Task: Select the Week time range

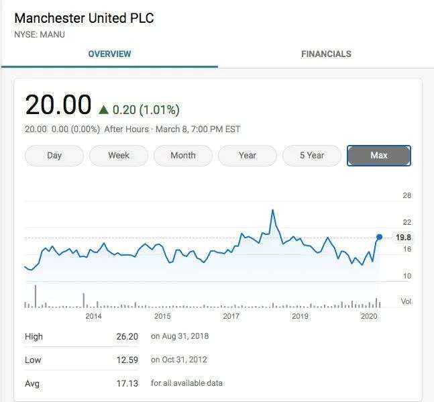Action: 119,156
